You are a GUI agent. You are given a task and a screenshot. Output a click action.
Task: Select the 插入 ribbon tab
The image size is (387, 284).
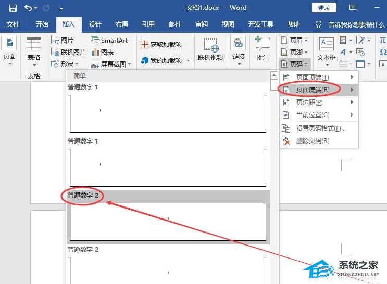tap(69, 24)
